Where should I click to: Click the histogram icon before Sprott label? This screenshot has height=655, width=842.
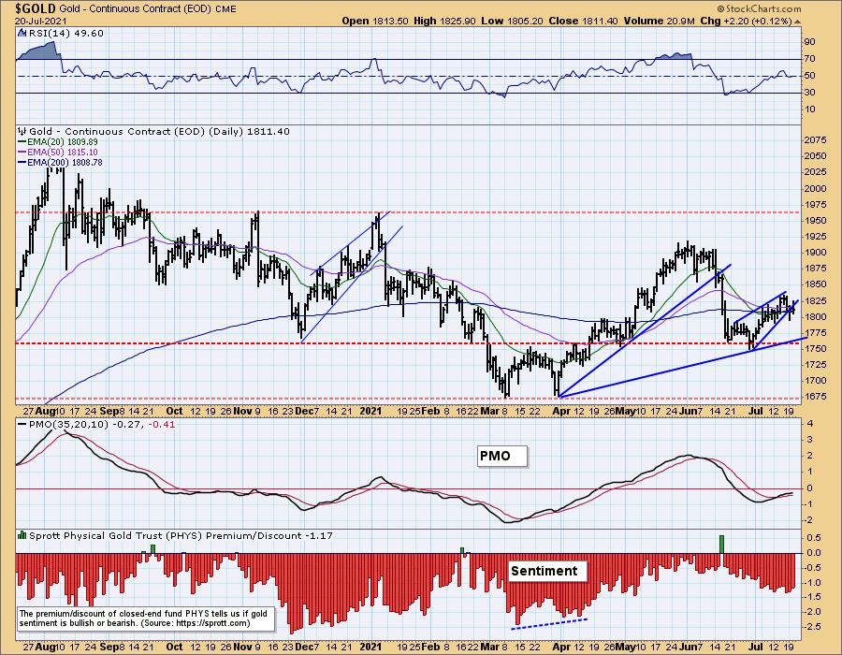coord(22,535)
